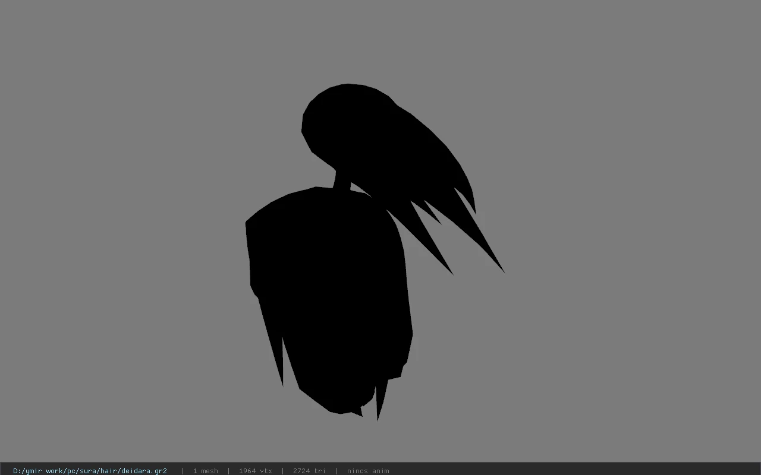Click the file path ending in deidara.gr2
This screenshot has height=475, width=761.
click(x=90, y=471)
